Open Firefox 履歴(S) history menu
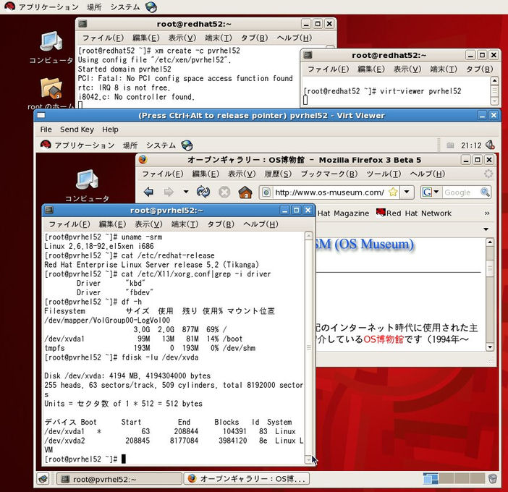Image resolution: width=508 pixels, height=492 pixels. [278, 174]
